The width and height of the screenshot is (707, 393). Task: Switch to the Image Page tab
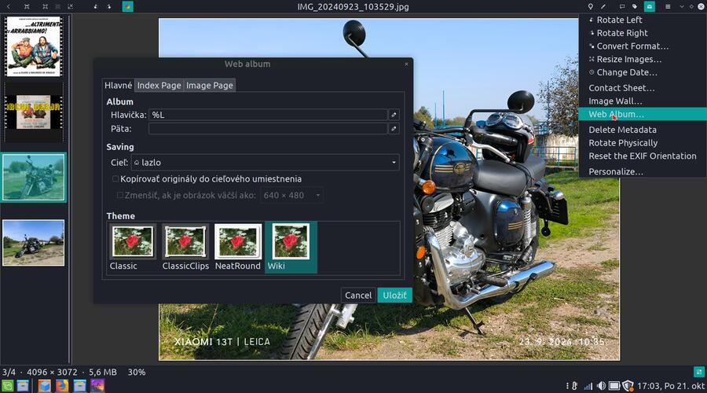(209, 85)
